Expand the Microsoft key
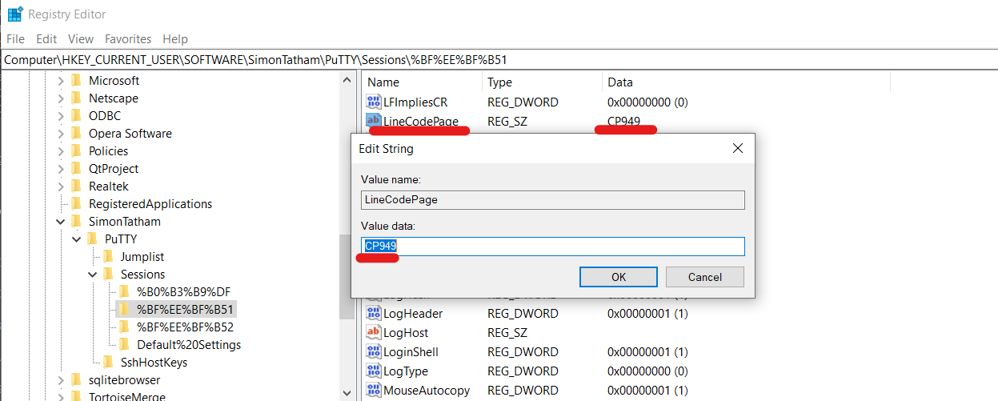This screenshot has height=401, width=998. (61, 81)
